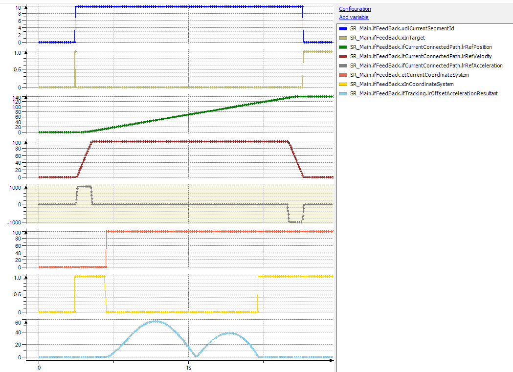The height and width of the screenshot is (372, 513).
Task: Click the dark red velocity trace chart
Action: click(180, 159)
